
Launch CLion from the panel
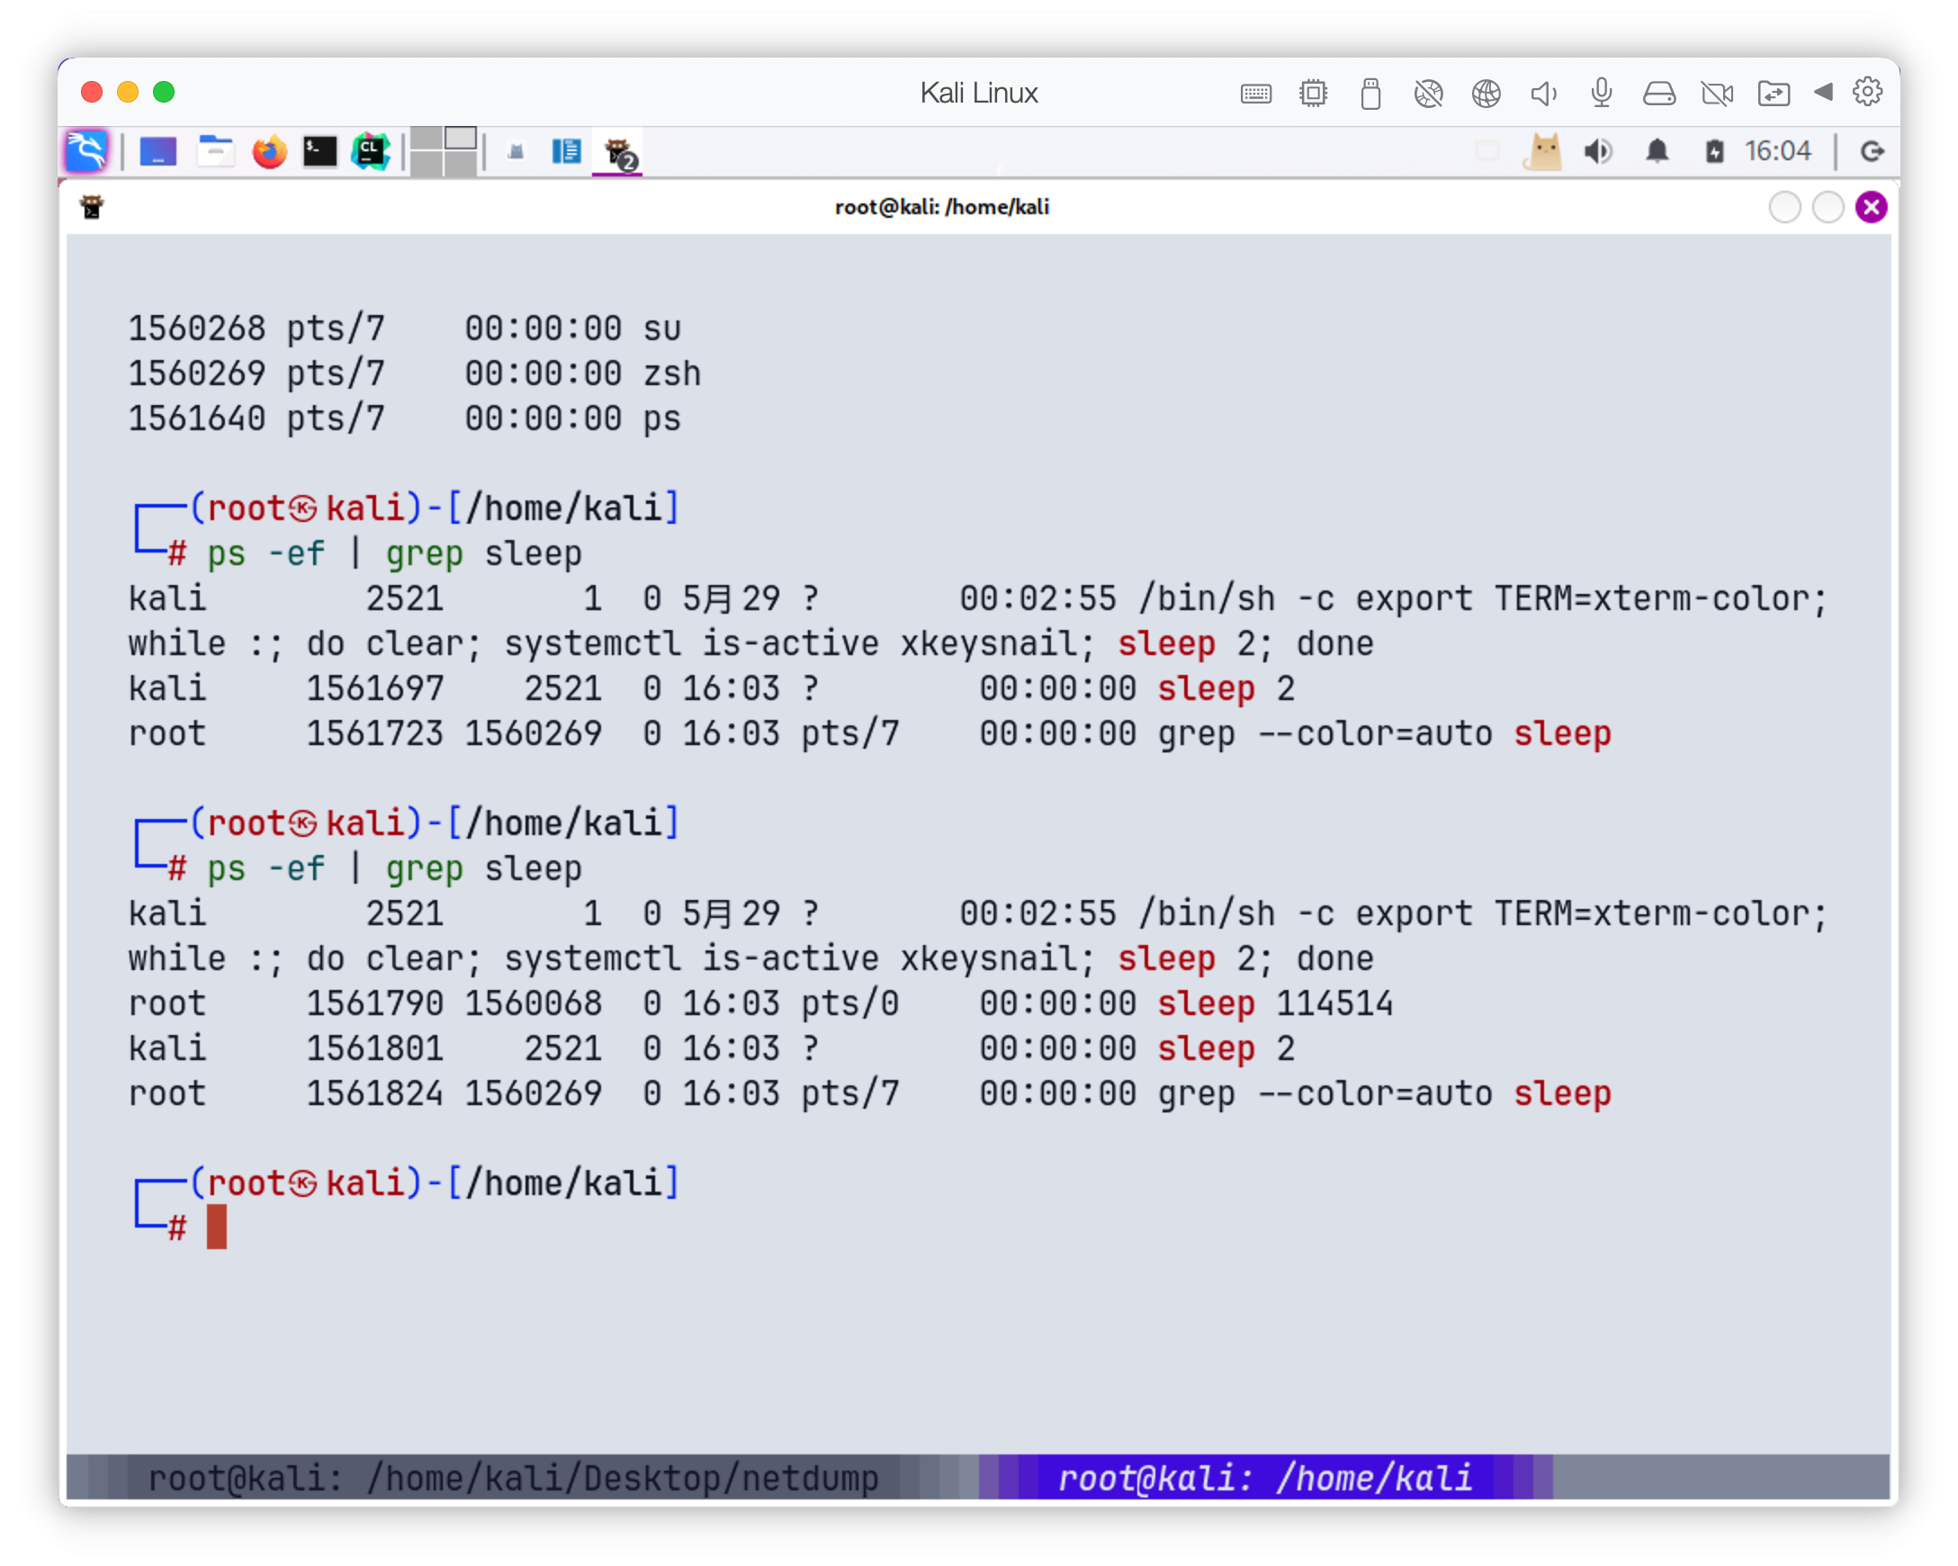point(371,151)
